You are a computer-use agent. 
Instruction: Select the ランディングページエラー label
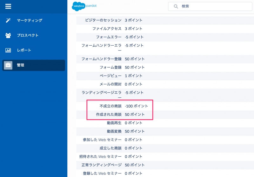[102, 95]
